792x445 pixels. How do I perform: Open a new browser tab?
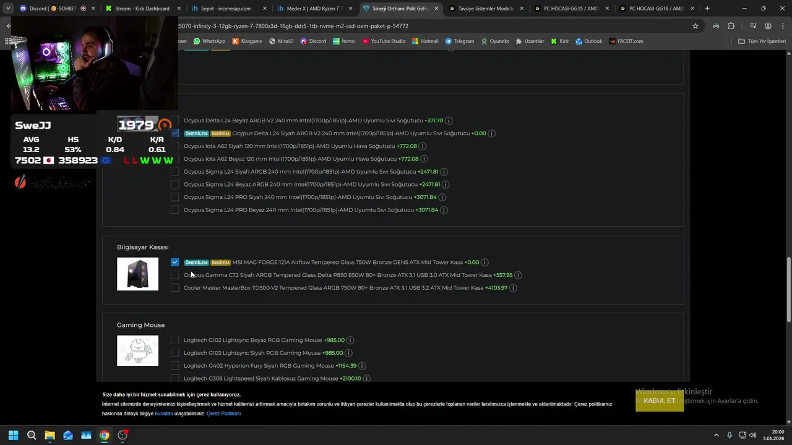pos(707,9)
